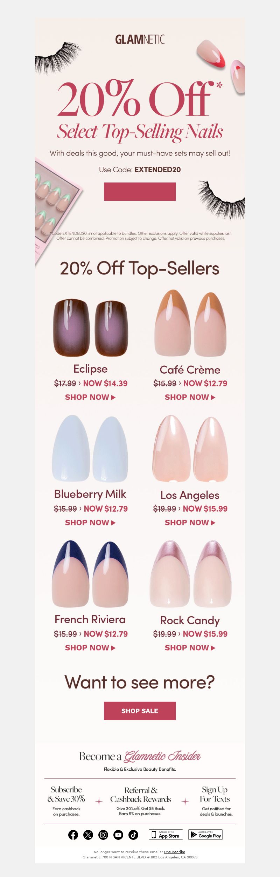The height and width of the screenshot is (877, 280).
Task: Select the Rock Candy nails product image
Action: click(x=190, y=574)
